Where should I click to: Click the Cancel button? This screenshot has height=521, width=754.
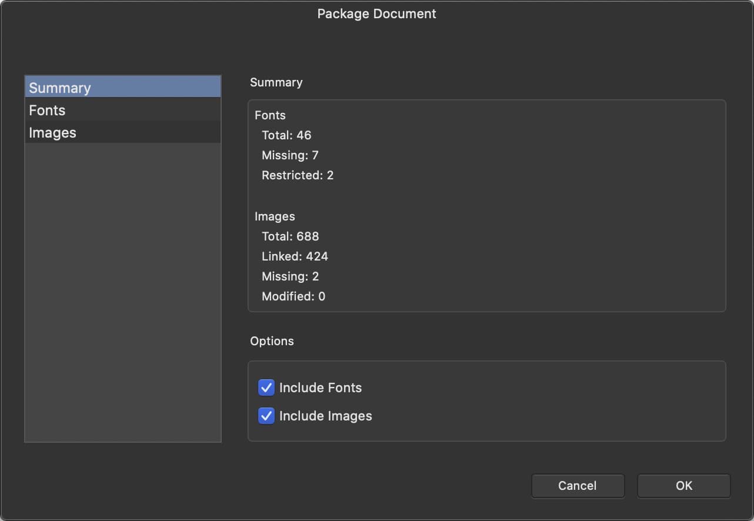point(578,486)
